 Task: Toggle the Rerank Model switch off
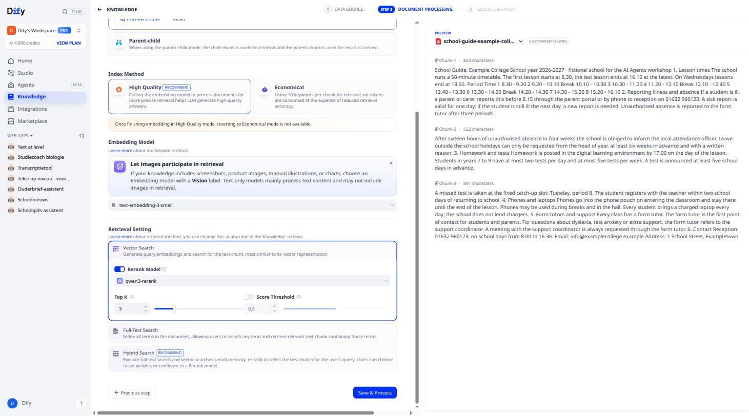coord(119,269)
